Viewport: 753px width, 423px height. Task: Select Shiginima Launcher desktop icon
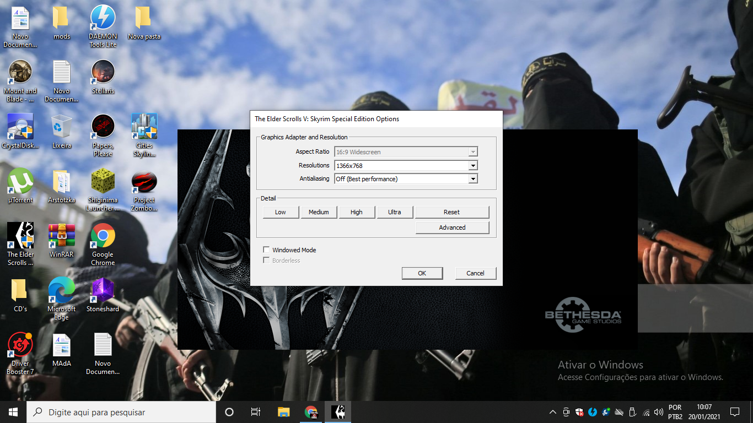(x=103, y=190)
